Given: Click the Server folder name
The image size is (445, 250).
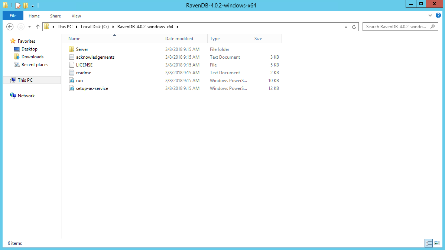Looking at the screenshot, I should coord(82,49).
